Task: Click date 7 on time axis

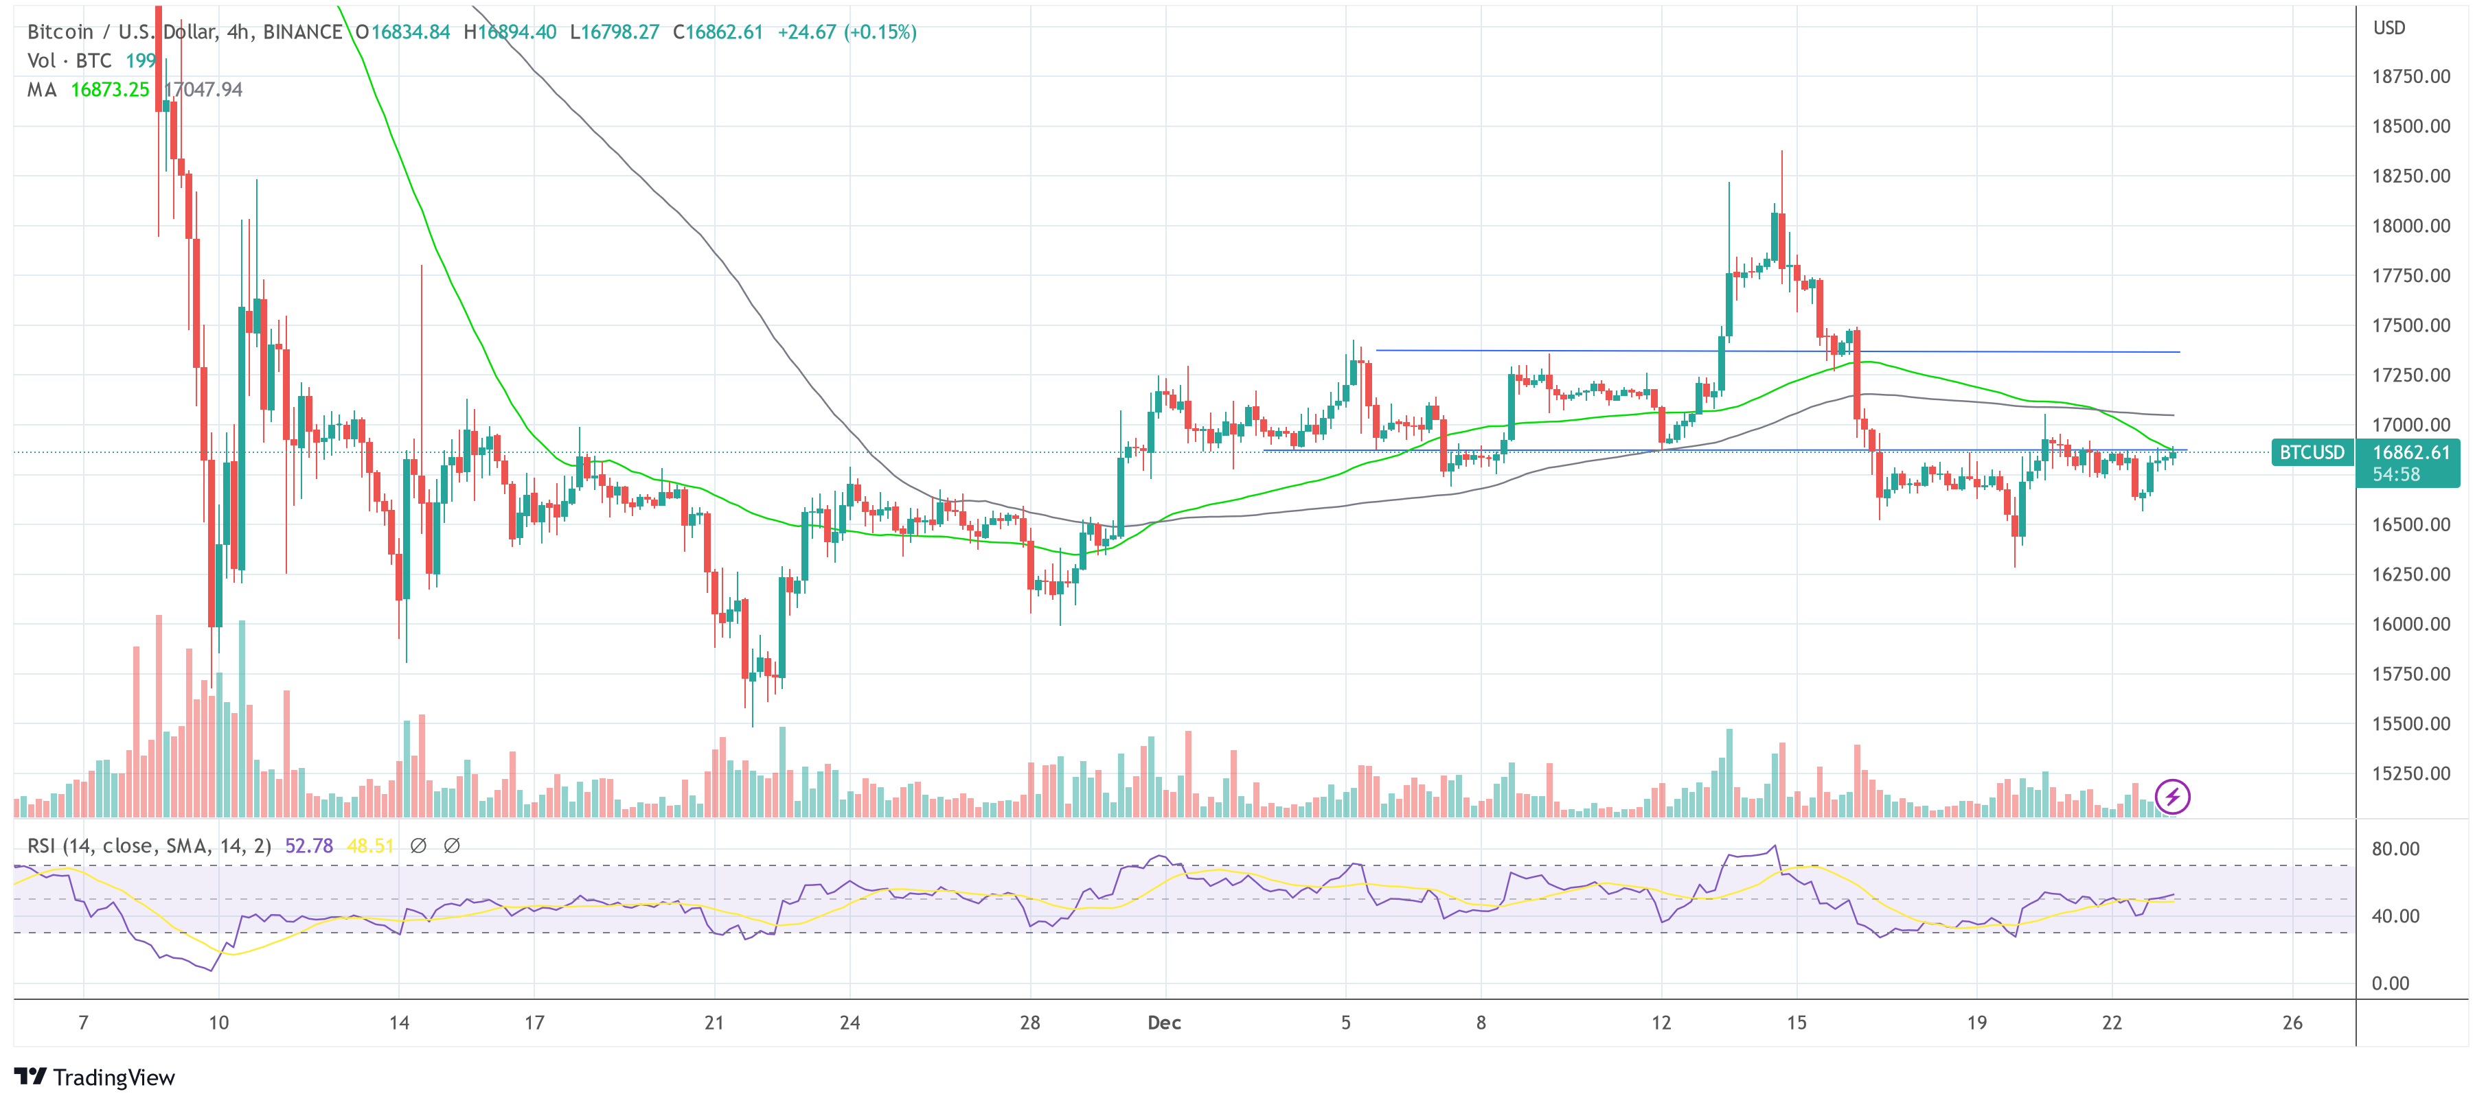Action: tap(84, 1023)
